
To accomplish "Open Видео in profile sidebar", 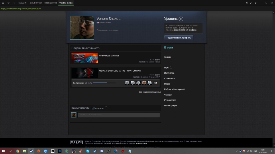I will click(x=167, y=84).
